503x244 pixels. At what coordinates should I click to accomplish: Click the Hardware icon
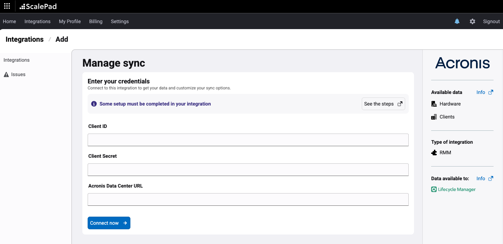434,104
